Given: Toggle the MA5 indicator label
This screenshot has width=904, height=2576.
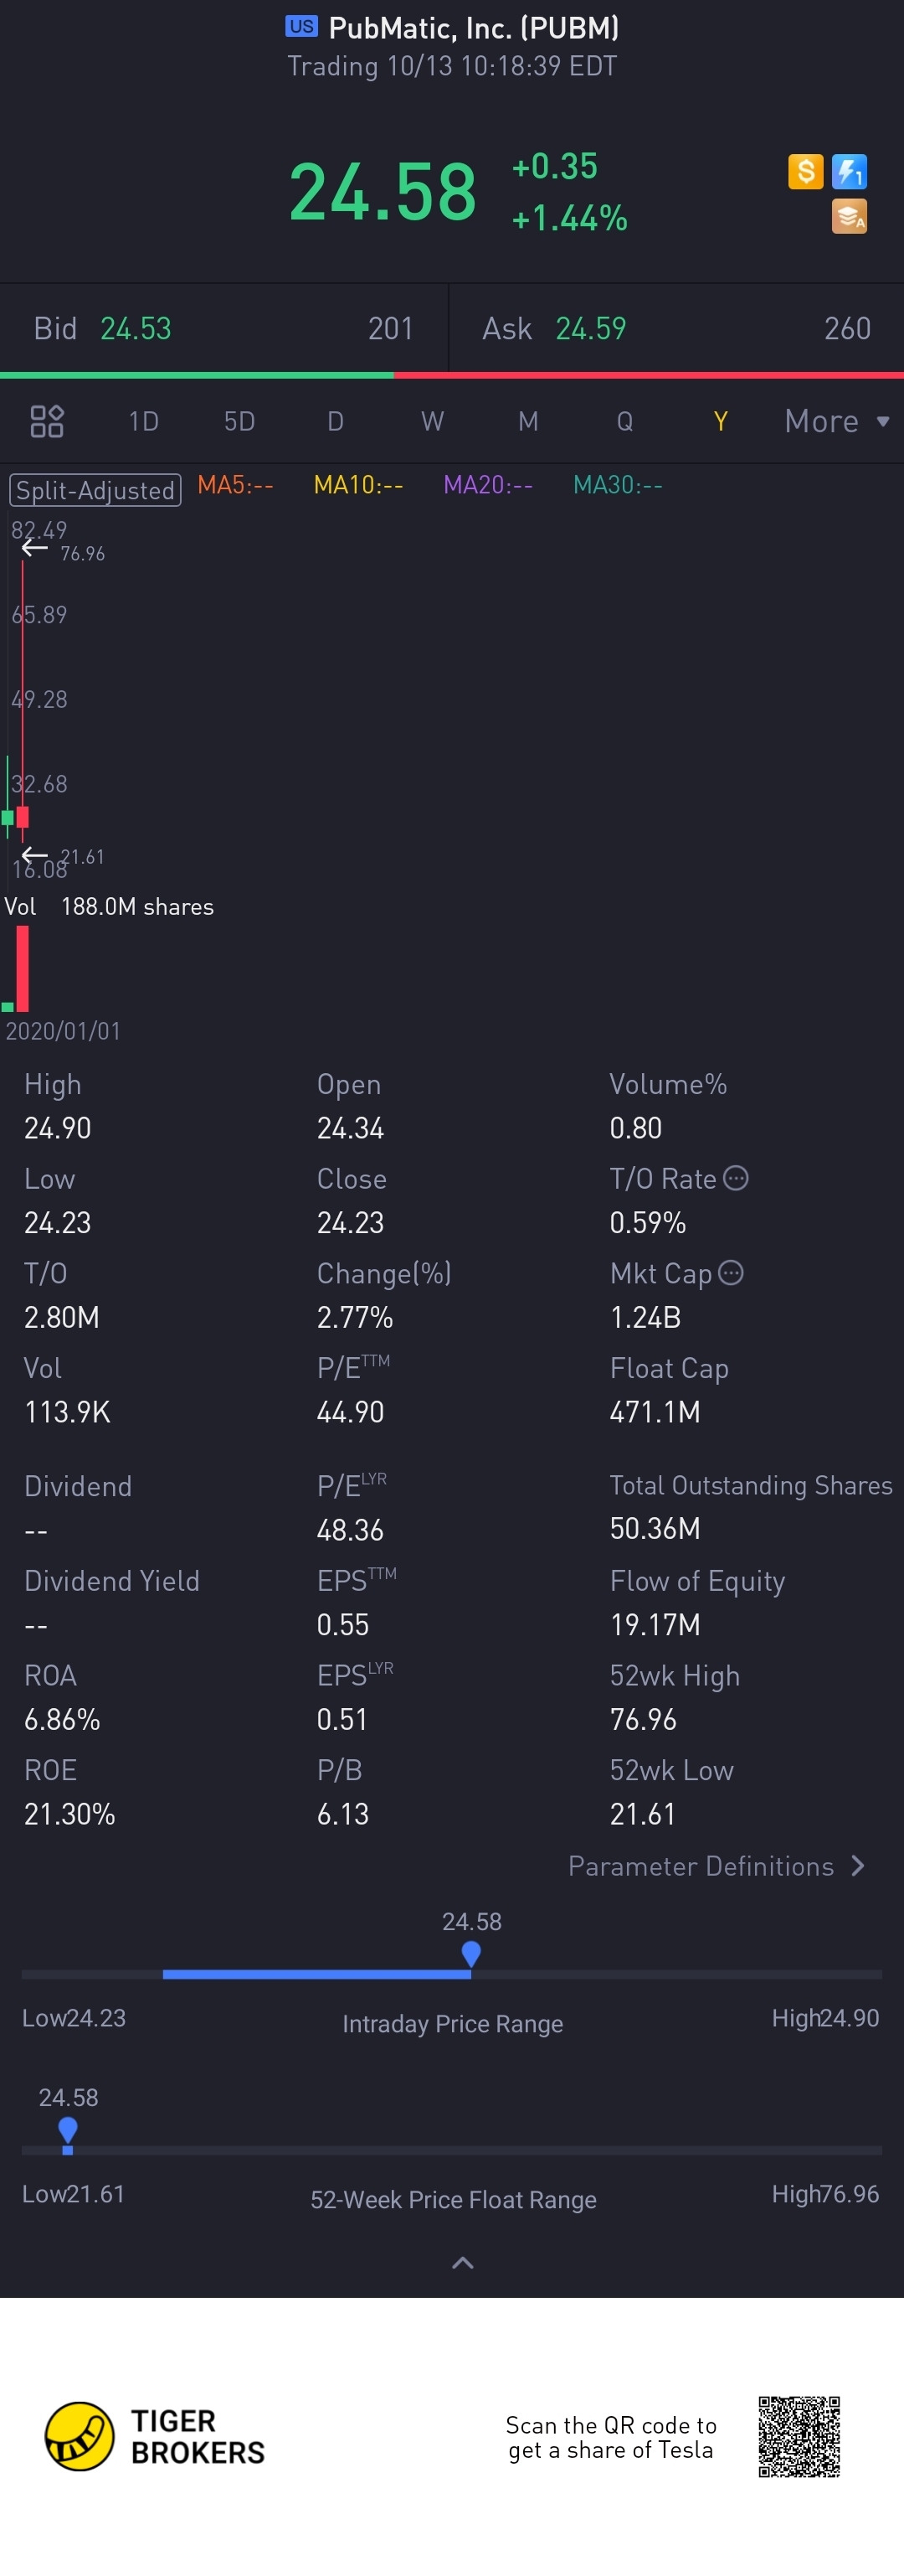Looking at the screenshot, I should coord(236,485).
